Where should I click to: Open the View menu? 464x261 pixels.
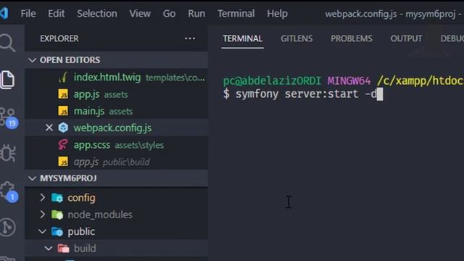point(140,14)
